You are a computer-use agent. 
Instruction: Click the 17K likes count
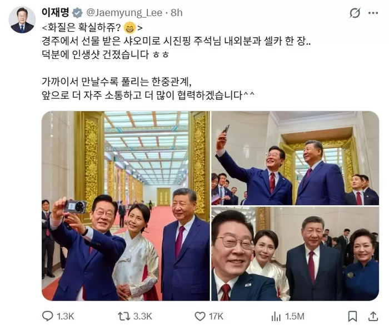(x=216, y=316)
